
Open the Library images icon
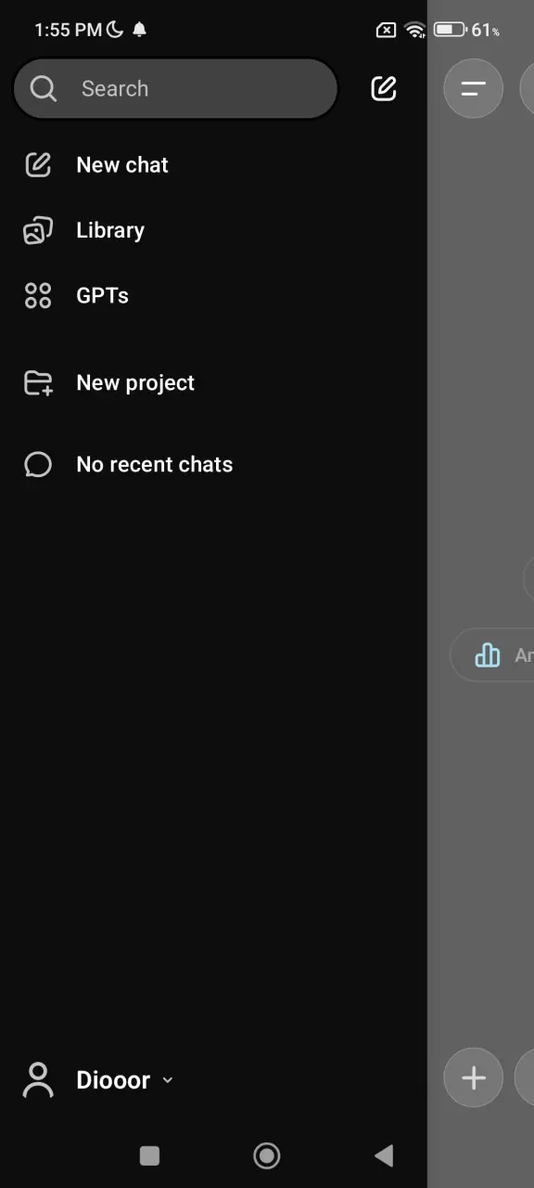pos(38,230)
